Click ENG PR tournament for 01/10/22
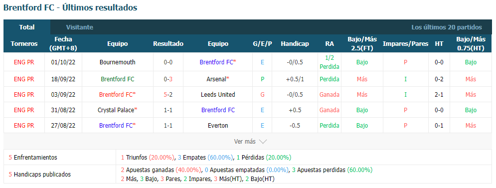Screen dimensions: 496x188 24,62
